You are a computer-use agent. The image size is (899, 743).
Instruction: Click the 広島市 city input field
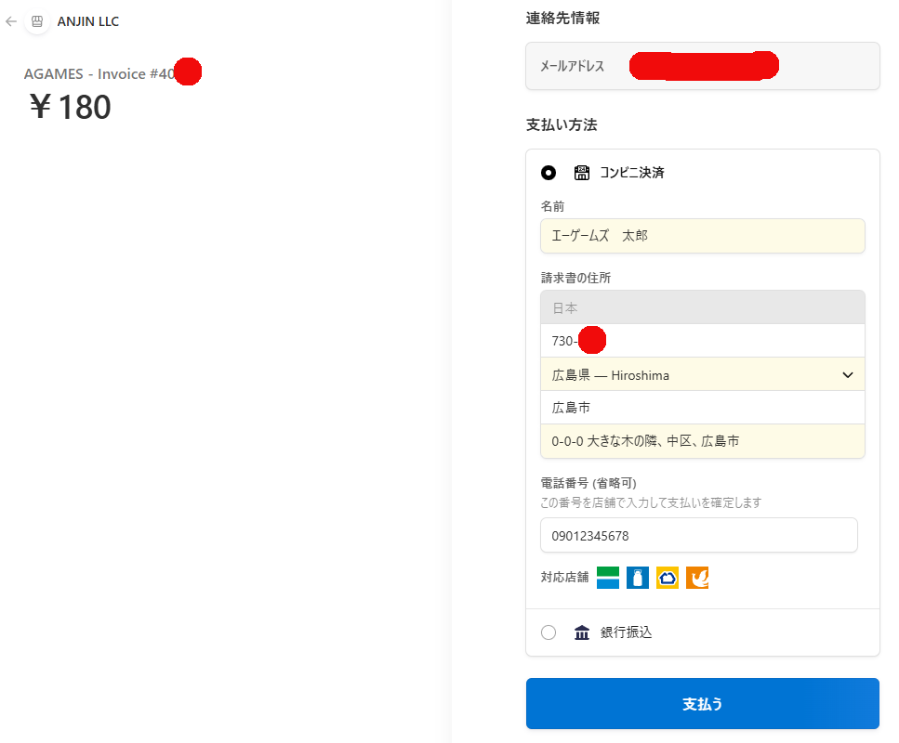point(702,408)
